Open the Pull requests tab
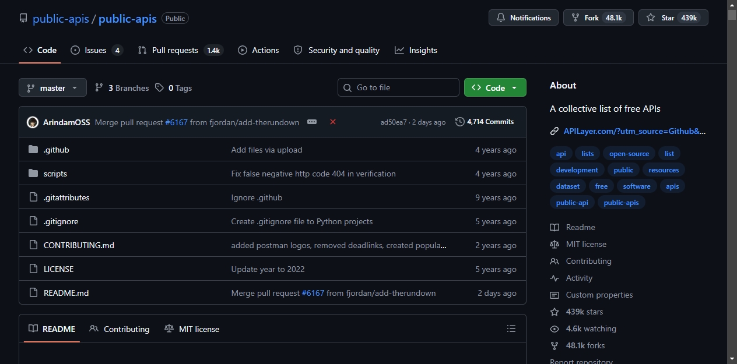The width and height of the screenshot is (737, 364). click(x=180, y=50)
